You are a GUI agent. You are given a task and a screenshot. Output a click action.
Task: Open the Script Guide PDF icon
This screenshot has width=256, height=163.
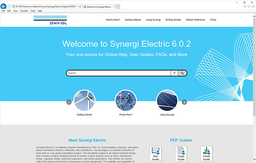coord(181,154)
